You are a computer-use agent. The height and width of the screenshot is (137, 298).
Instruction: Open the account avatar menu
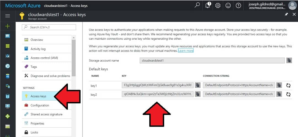coord(292,6)
